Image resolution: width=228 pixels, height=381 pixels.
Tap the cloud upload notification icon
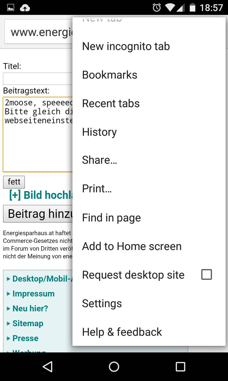pos(25,8)
